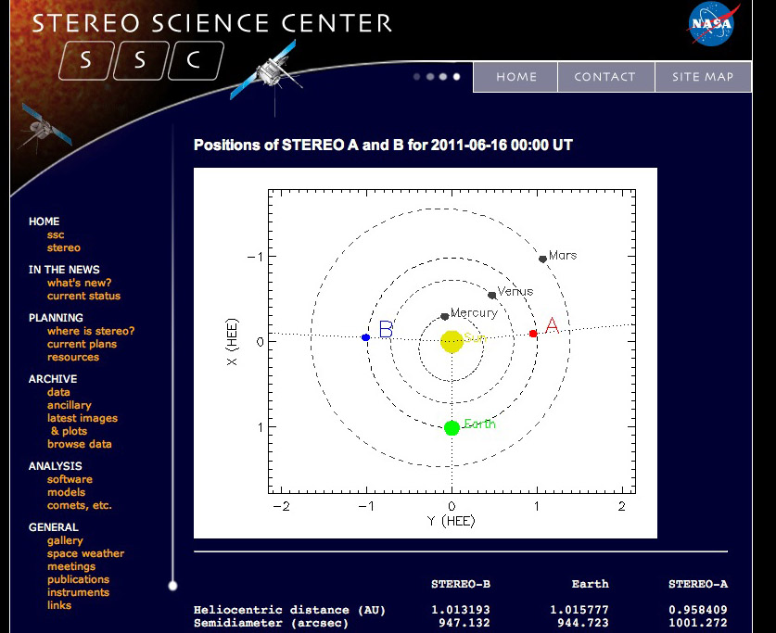Open the data archive link
The height and width of the screenshot is (633, 776).
[58, 392]
